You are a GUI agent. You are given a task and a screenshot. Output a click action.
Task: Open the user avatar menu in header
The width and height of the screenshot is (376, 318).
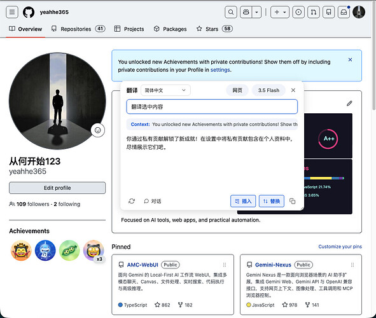point(359,12)
